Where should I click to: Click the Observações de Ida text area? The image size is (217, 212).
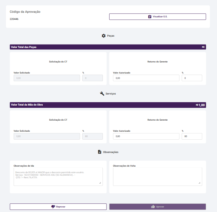point(58,177)
